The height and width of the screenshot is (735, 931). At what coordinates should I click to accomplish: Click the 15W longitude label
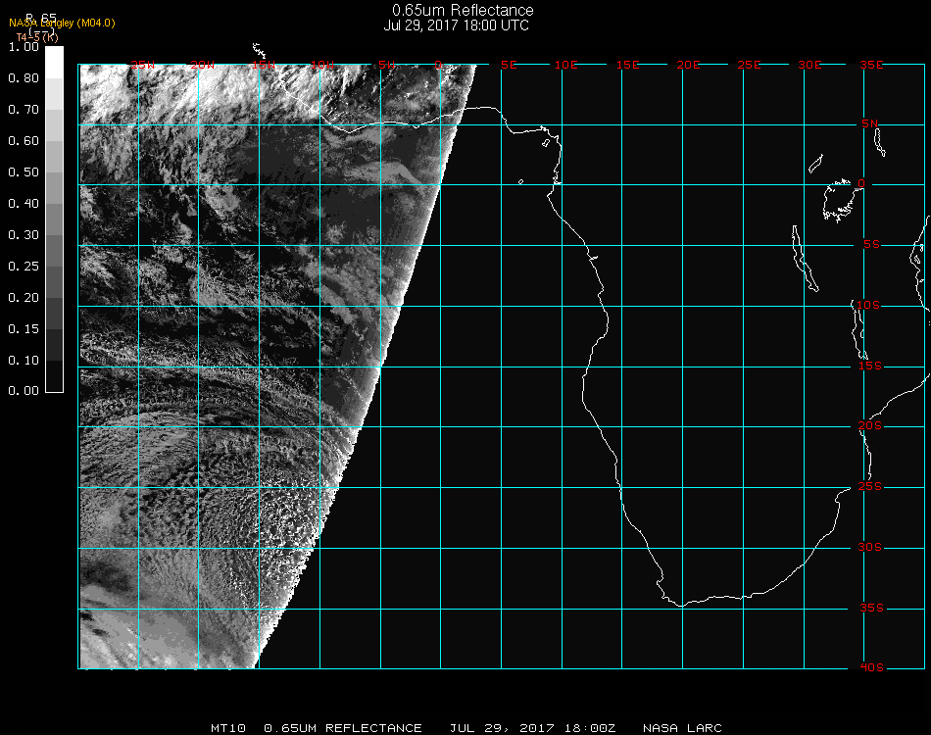[263, 65]
